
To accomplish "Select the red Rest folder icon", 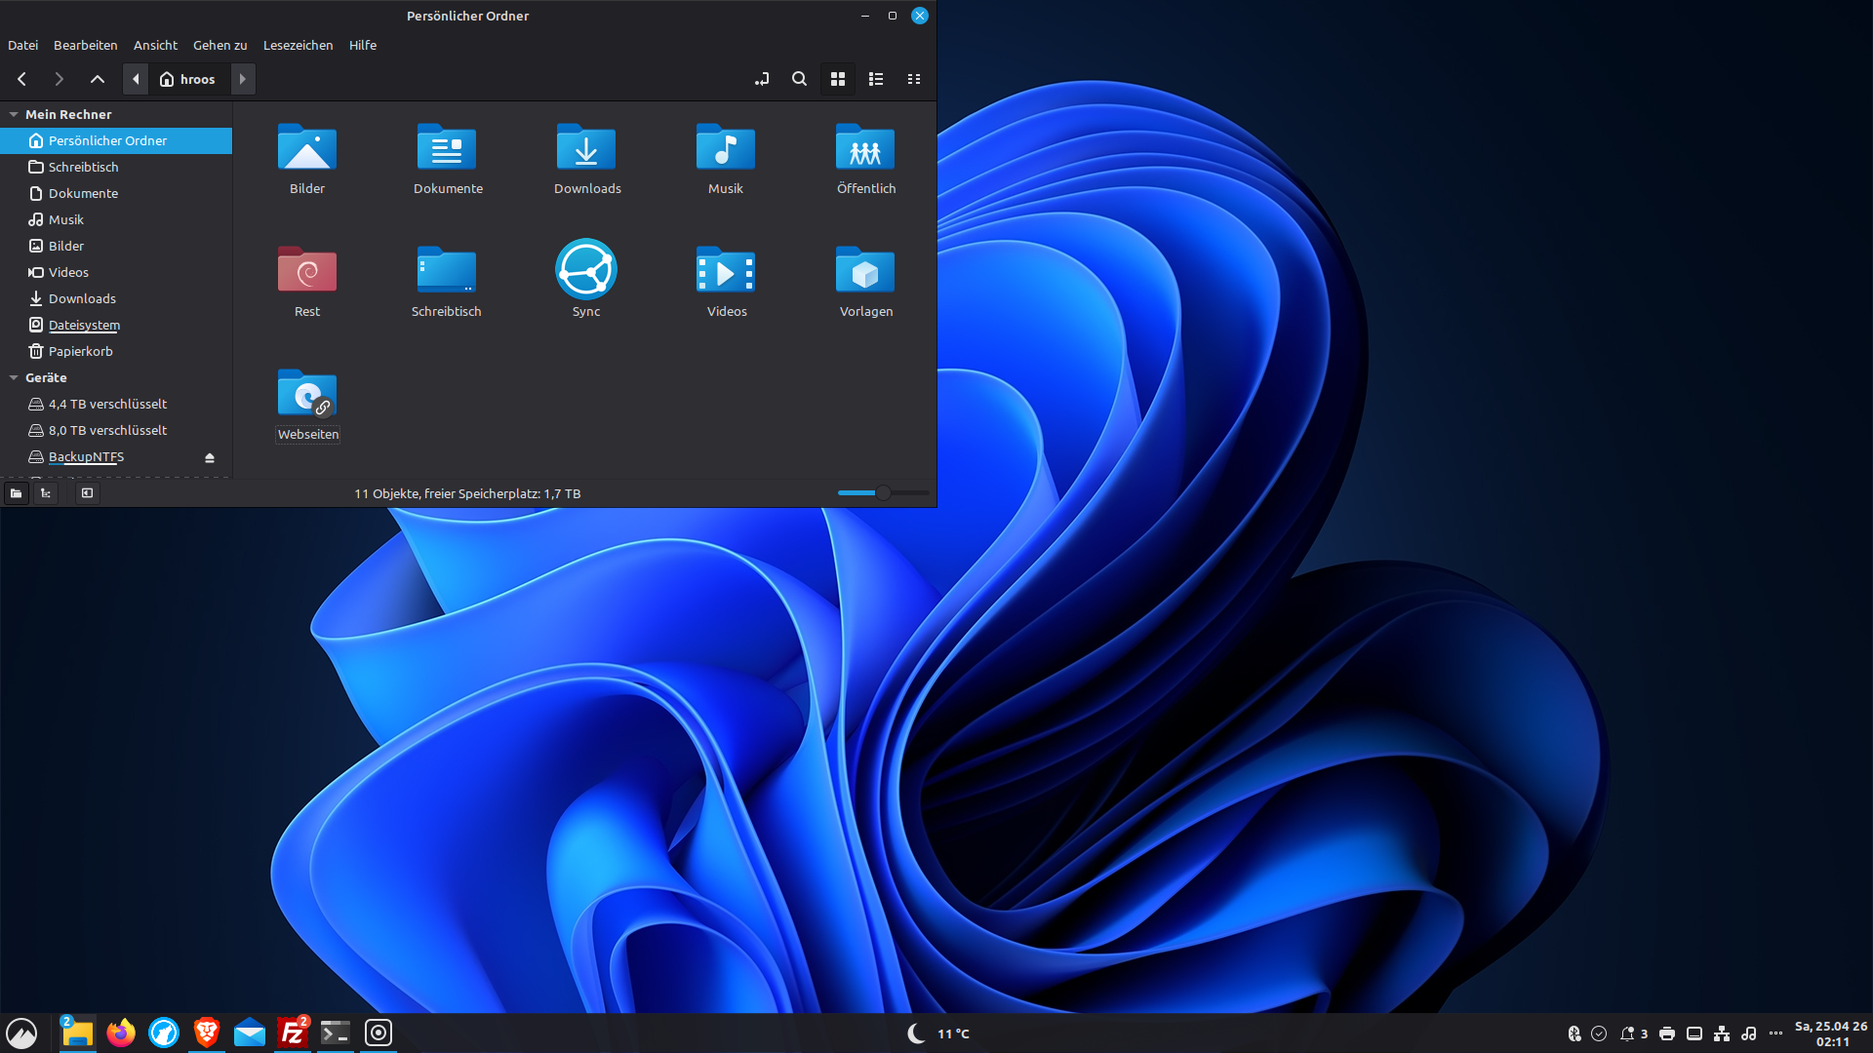I will (307, 270).
